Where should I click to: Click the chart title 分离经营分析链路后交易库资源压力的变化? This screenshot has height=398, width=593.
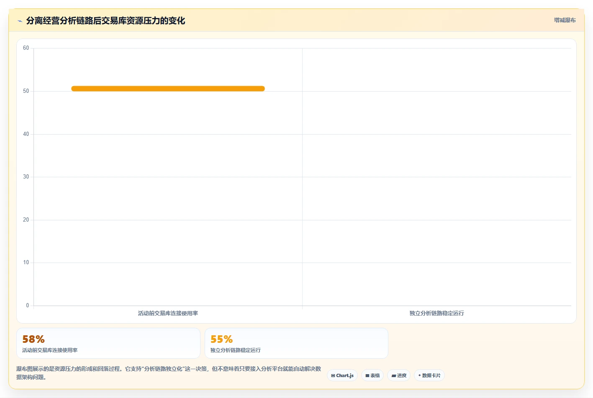click(x=105, y=20)
